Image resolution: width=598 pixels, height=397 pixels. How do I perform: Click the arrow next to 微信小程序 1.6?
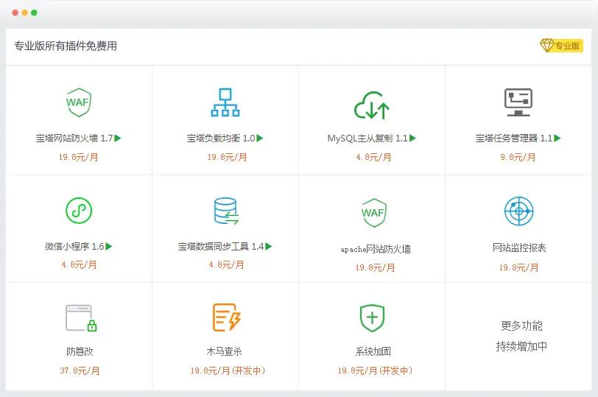[109, 246]
